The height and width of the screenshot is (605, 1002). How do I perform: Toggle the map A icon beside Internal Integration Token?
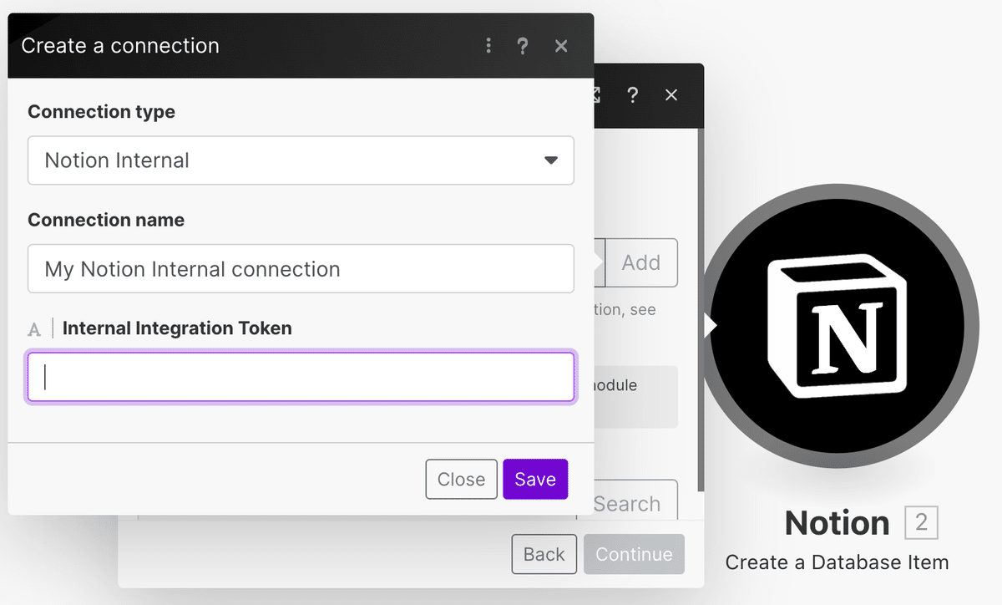click(34, 329)
